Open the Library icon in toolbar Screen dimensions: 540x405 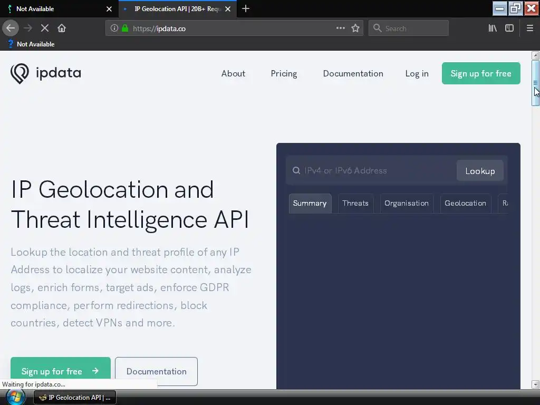click(x=493, y=28)
